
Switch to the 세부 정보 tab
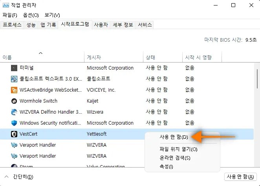123,25
